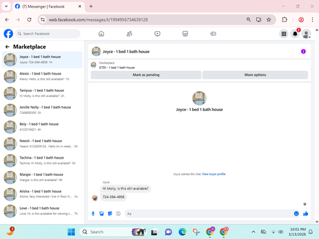Open a new browser tab
Viewport: 319px width, 239px height.
point(91,6)
